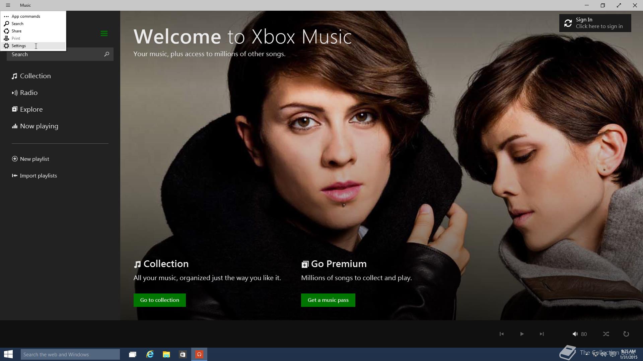Show hidden tray icons arrow

[x=587, y=354]
